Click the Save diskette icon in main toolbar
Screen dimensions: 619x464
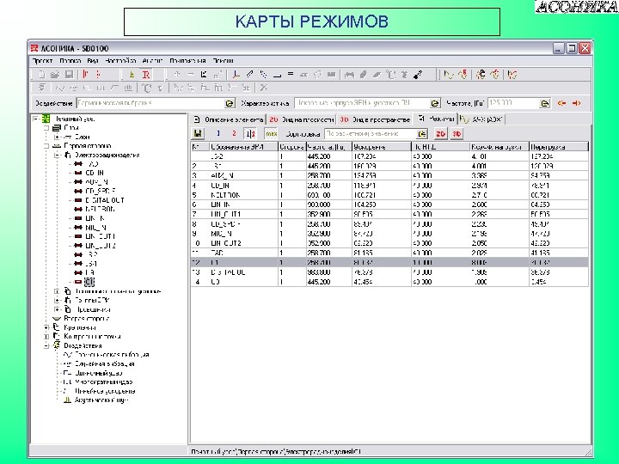(69, 75)
